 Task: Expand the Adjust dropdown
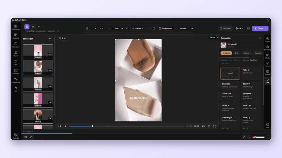pyautogui.click(x=138, y=28)
